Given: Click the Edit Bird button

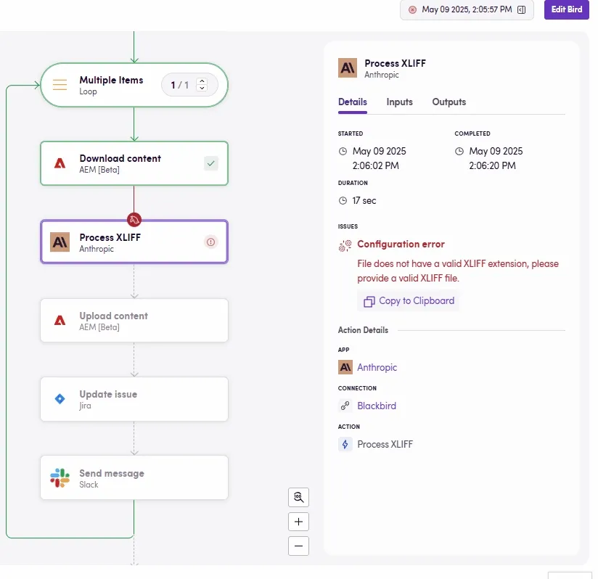Looking at the screenshot, I should (566, 9).
